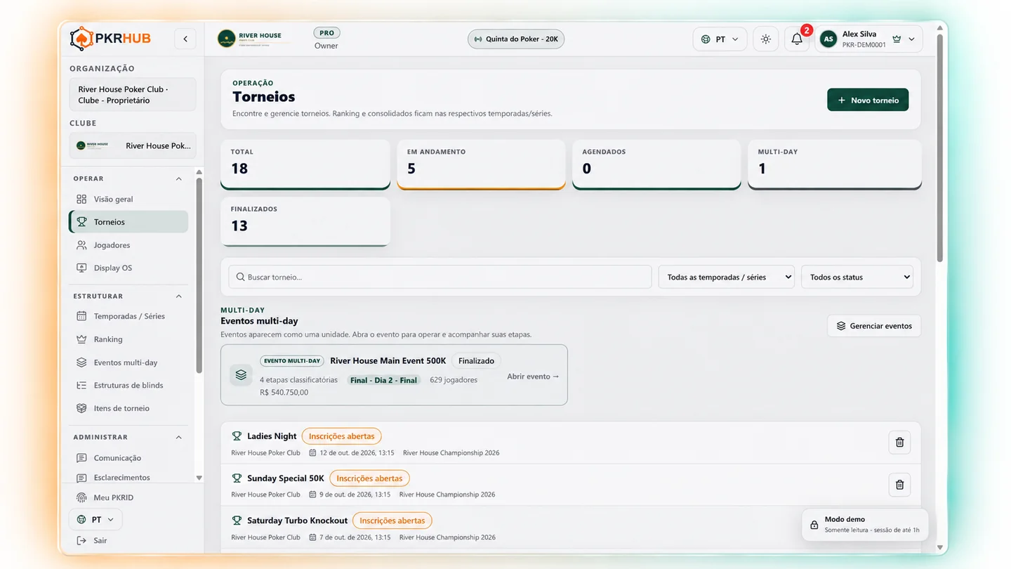The width and height of the screenshot is (1011, 569).
Task: Select the River House Poker Club organization box
Action: pyautogui.click(x=132, y=95)
